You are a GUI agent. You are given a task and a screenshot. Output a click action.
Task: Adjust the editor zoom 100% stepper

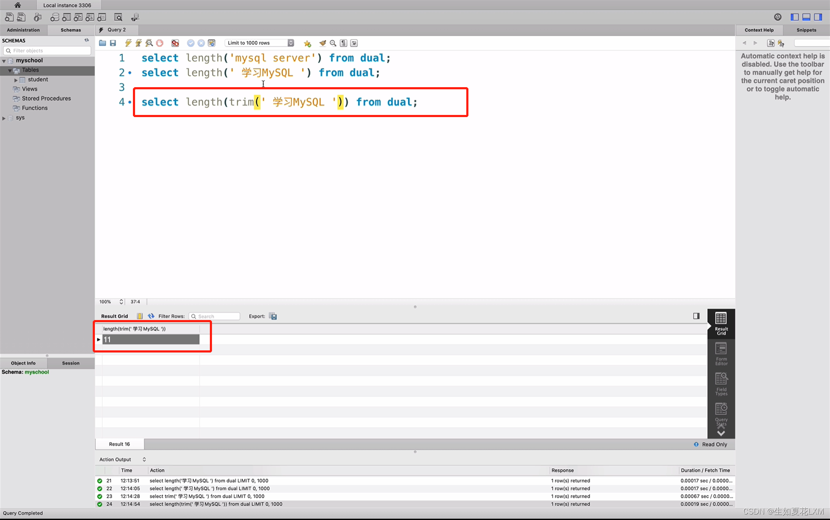(x=121, y=302)
